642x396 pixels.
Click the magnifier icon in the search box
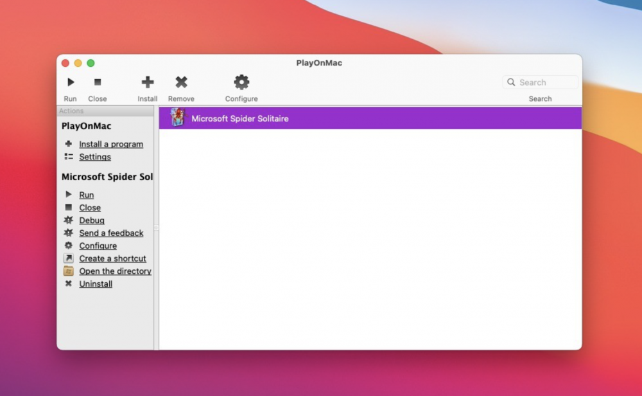click(511, 82)
